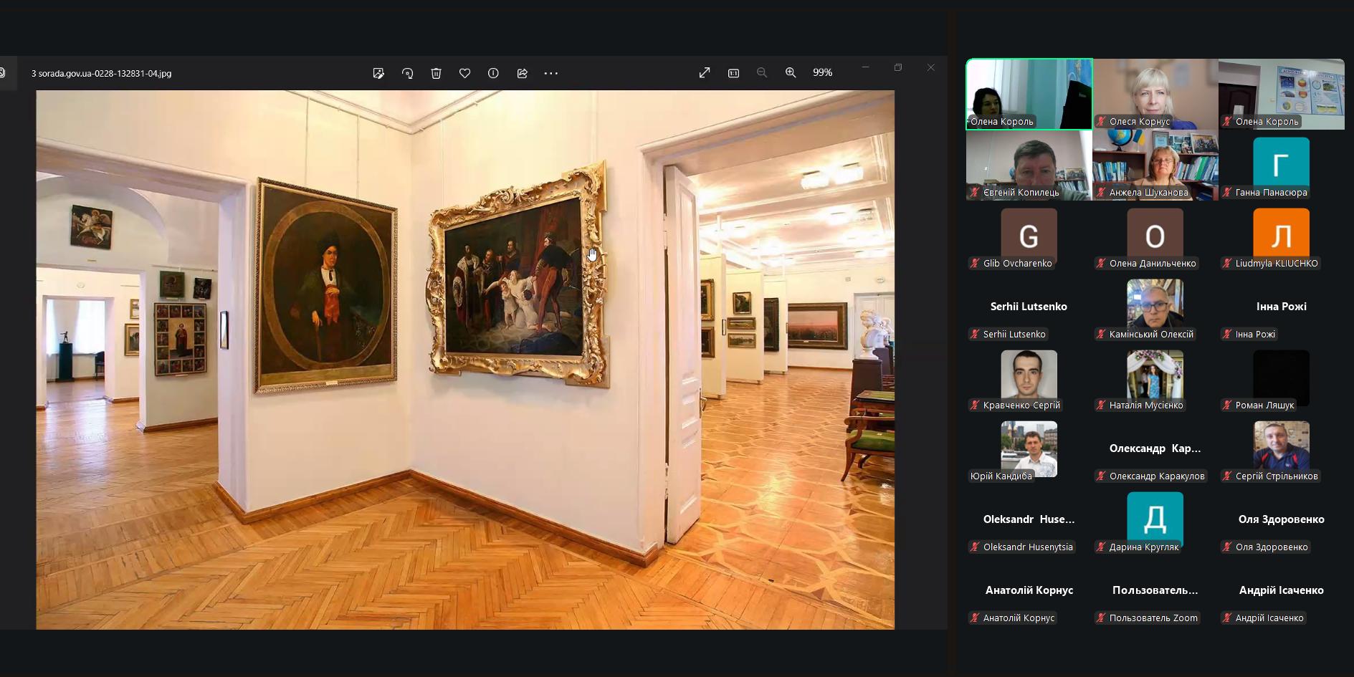Viewport: 1354px width, 677px height.
Task: Select Євгеній Копилець video tile
Action: point(1029,165)
